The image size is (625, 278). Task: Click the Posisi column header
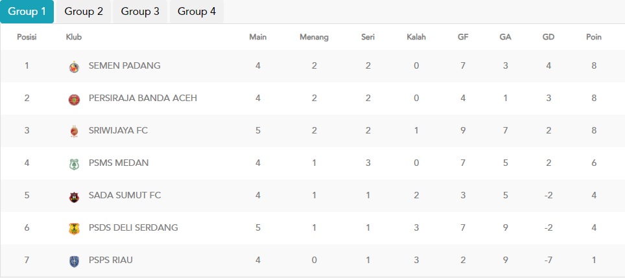point(27,37)
